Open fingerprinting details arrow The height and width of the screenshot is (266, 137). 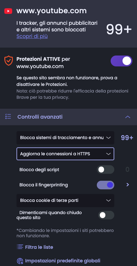[x=128, y=185]
